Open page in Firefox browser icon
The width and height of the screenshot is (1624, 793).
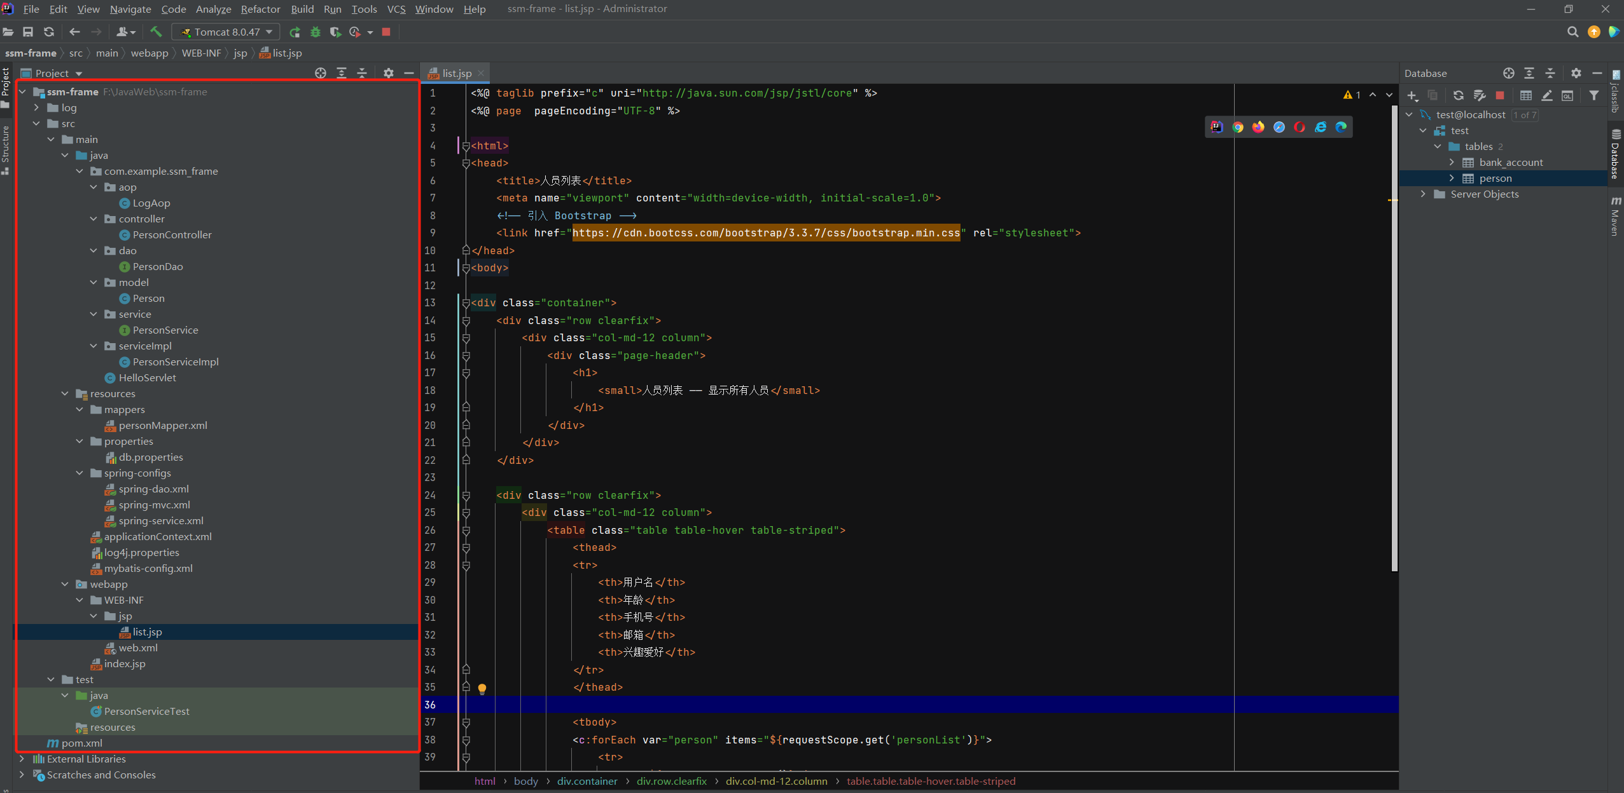point(1258,127)
